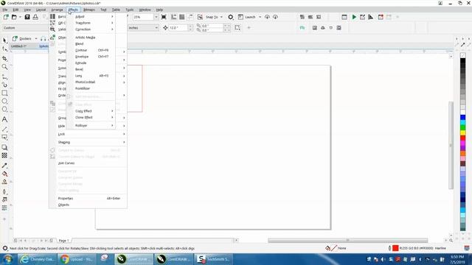Select the Ellipse tool
The height and width of the screenshot is (265, 472).
pos(4,102)
